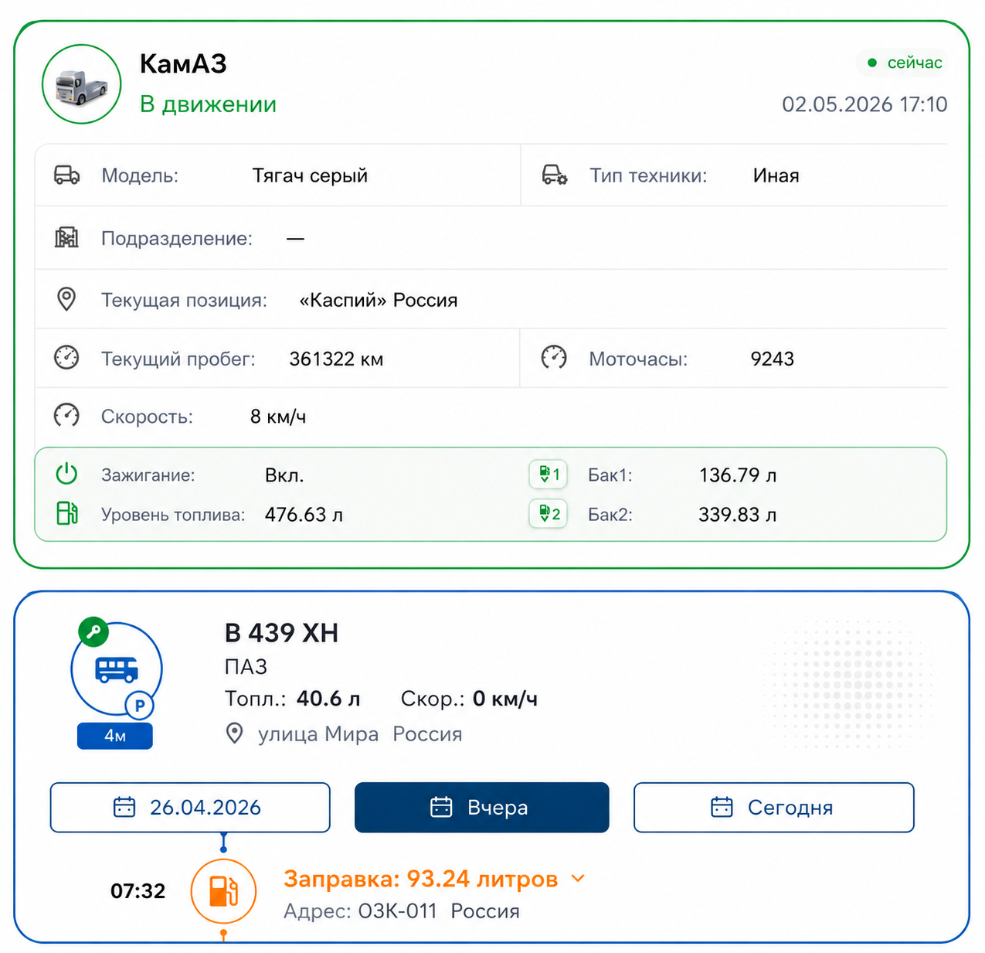Expand the Заправка: 93.24 литров chevron
The height and width of the screenshot is (953, 985).
click(x=578, y=879)
